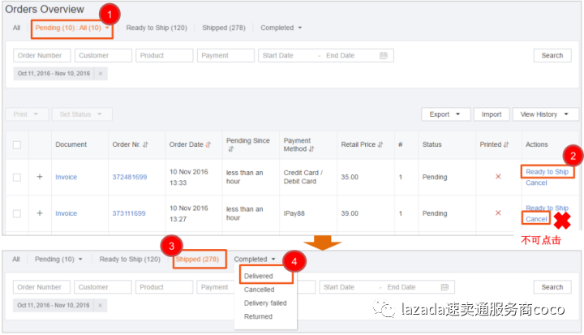Sort by Order Date column icon
Image resolution: width=584 pixels, height=335 pixels.
point(208,144)
